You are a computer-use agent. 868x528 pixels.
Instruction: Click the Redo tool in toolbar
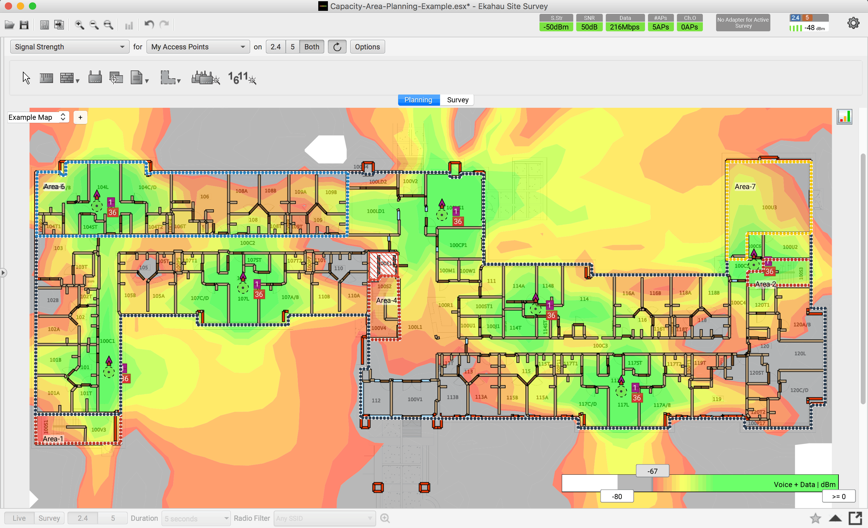point(164,24)
